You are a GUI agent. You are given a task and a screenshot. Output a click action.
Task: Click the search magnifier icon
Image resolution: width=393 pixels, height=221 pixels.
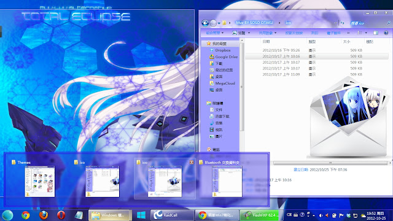click(x=389, y=23)
